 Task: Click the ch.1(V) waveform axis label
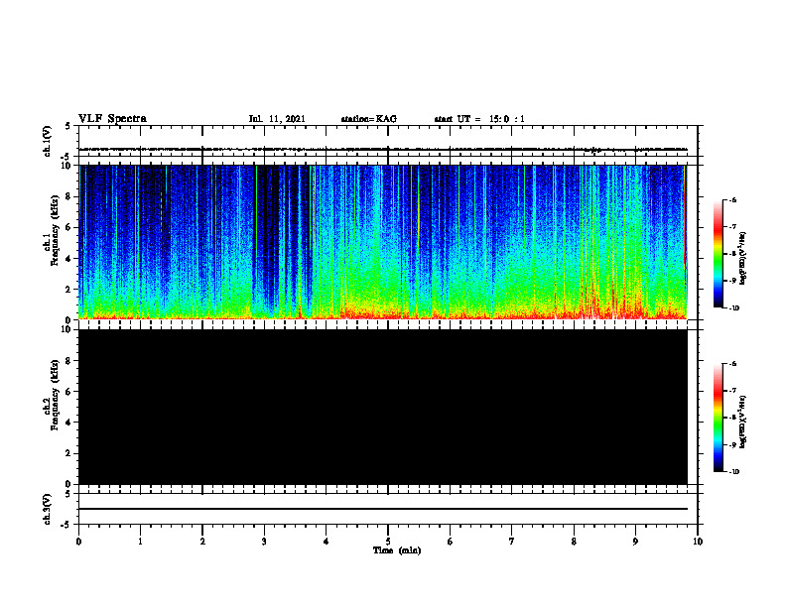[x=47, y=141]
